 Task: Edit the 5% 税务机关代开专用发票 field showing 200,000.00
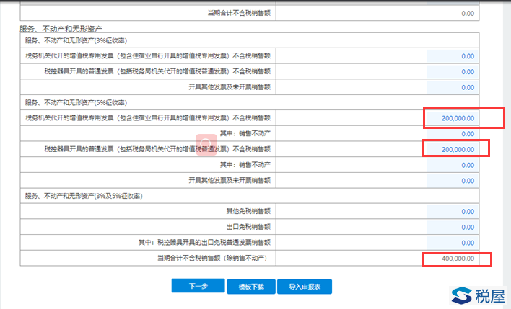(453, 118)
